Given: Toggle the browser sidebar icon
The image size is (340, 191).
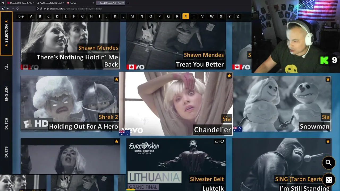Looking at the screenshot, I should [x=3, y=8].
